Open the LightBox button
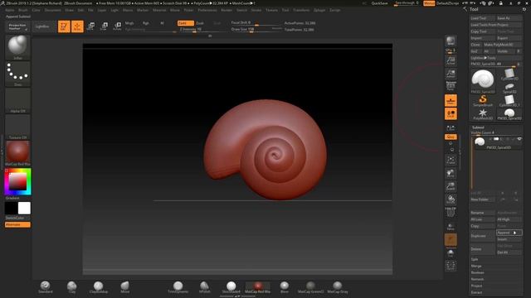This screenshot has width=531, height=298. pos(42,26)
